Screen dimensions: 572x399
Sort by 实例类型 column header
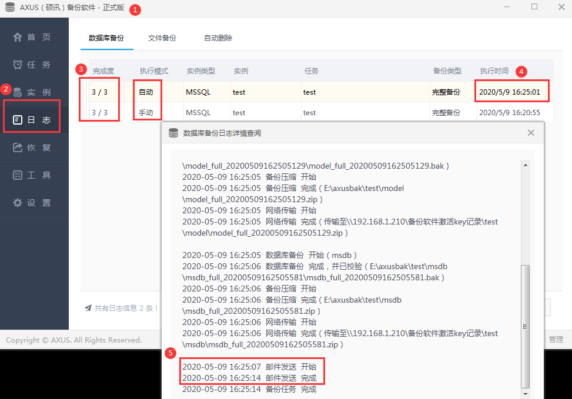tap(207, 71)
